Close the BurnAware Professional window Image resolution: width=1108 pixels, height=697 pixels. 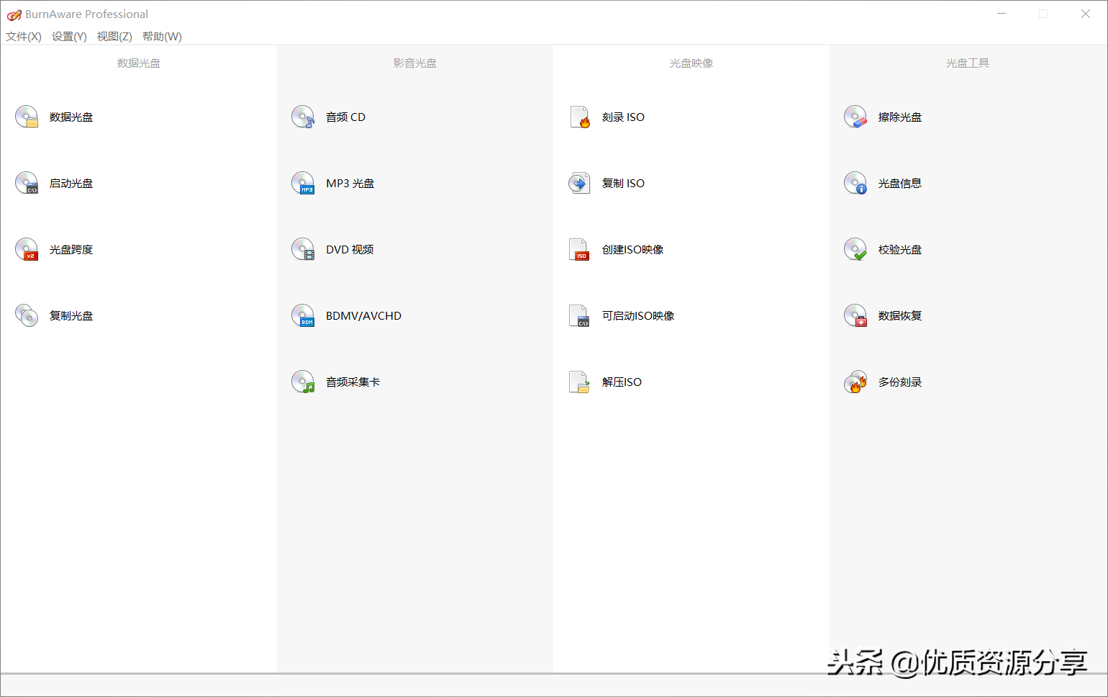pos(1086,14)
